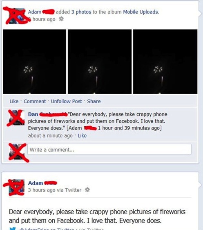Screen dimensions: 203x230
Task: Open the Mobile Uploads album link
Action: 141,12
